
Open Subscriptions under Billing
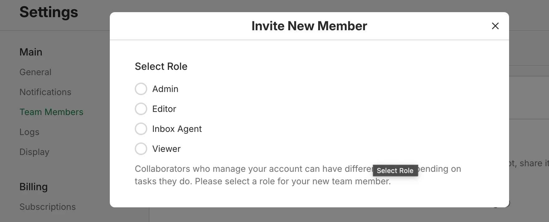47,207
